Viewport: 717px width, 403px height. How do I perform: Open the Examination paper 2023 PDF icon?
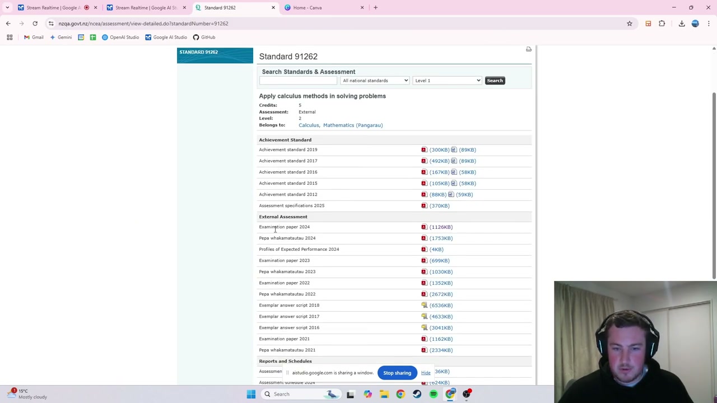coord(424,260)
